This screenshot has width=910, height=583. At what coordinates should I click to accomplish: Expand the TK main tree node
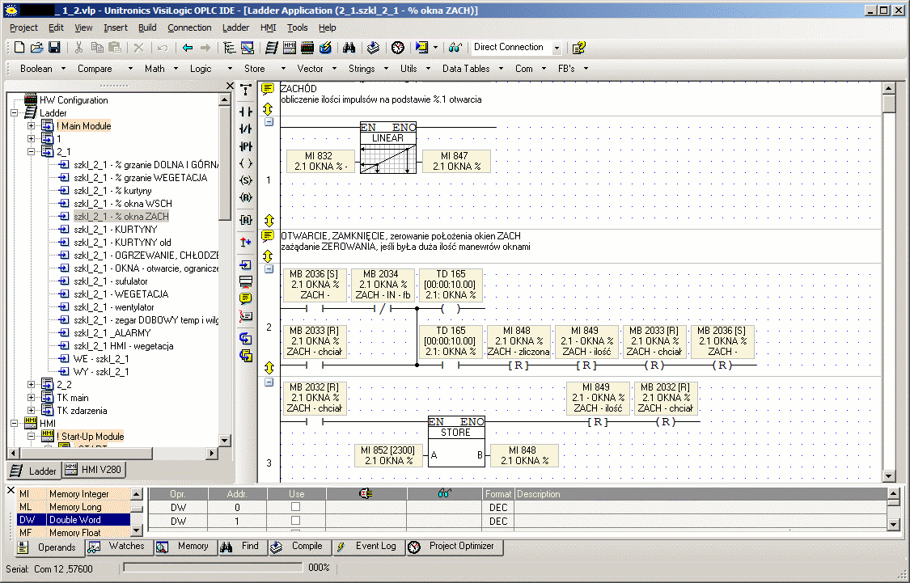[x=32, y=397]
